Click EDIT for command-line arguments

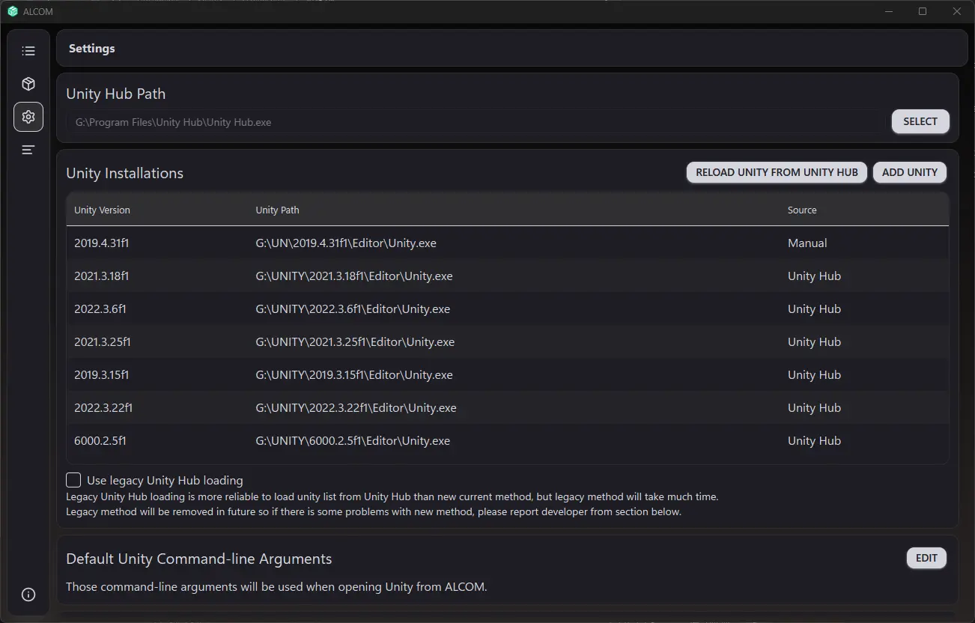(926, 558)
